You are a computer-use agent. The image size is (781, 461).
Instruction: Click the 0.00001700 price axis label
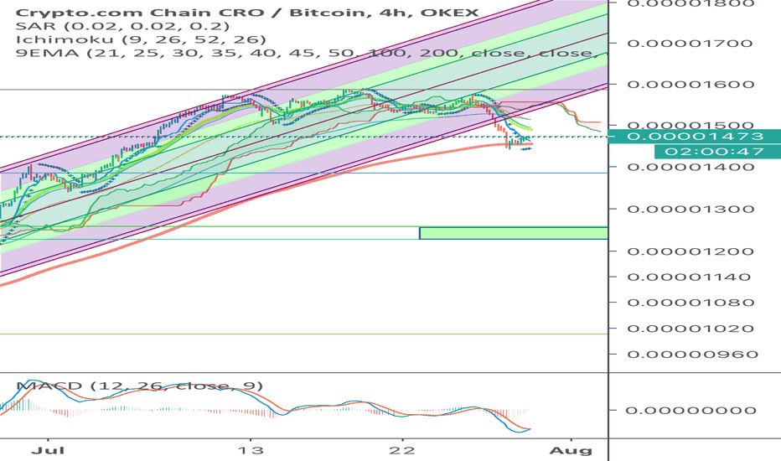(690, 44)
